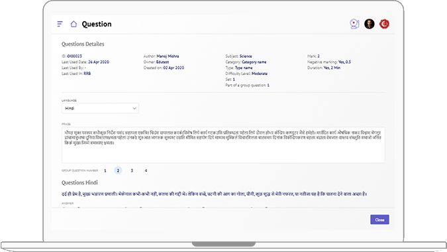Viewport: 447px width, 252px height.
Task: Open the Language dropdown set to Hindi
Action: click(x=100, y=108)
